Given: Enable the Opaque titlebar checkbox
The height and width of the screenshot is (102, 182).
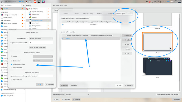Looking at the screenshot, I should [12, 68].
